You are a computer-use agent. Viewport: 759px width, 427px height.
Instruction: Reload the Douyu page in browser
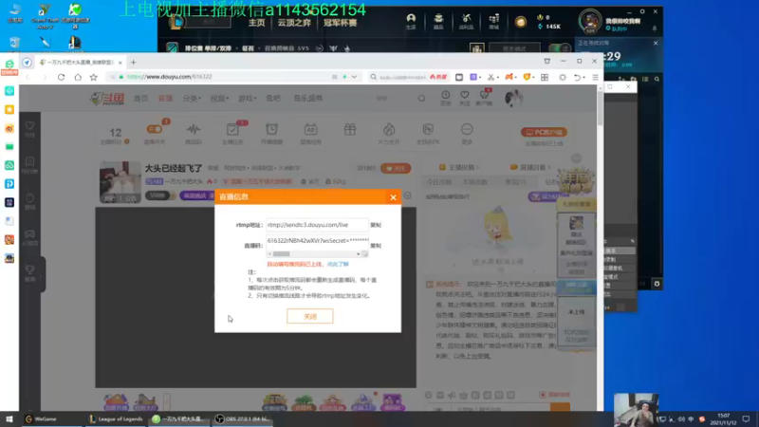[61, 77]
